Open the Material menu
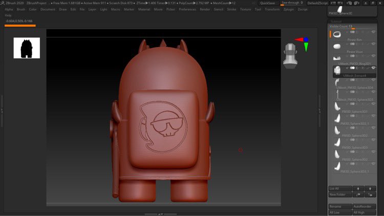 (x=144, y=9)
